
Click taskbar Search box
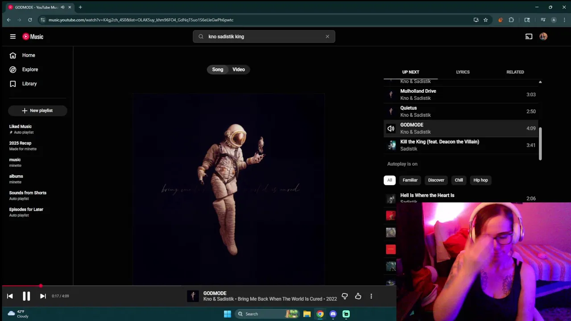pos(267,314)
